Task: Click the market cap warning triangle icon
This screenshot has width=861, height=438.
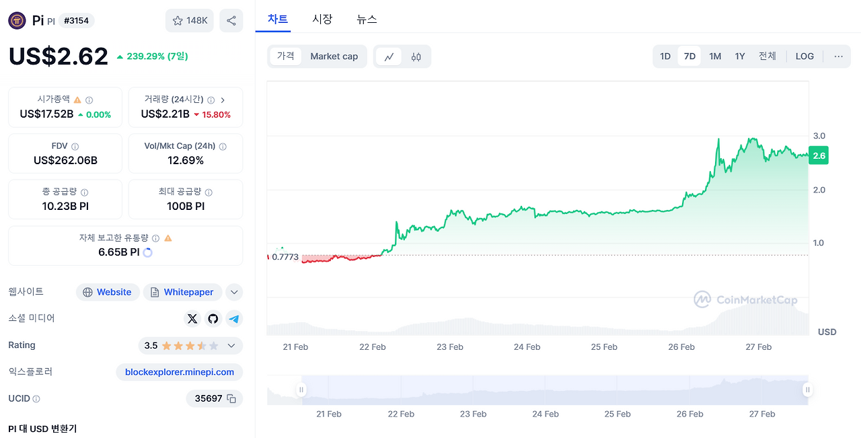Action: coord(77,100)
